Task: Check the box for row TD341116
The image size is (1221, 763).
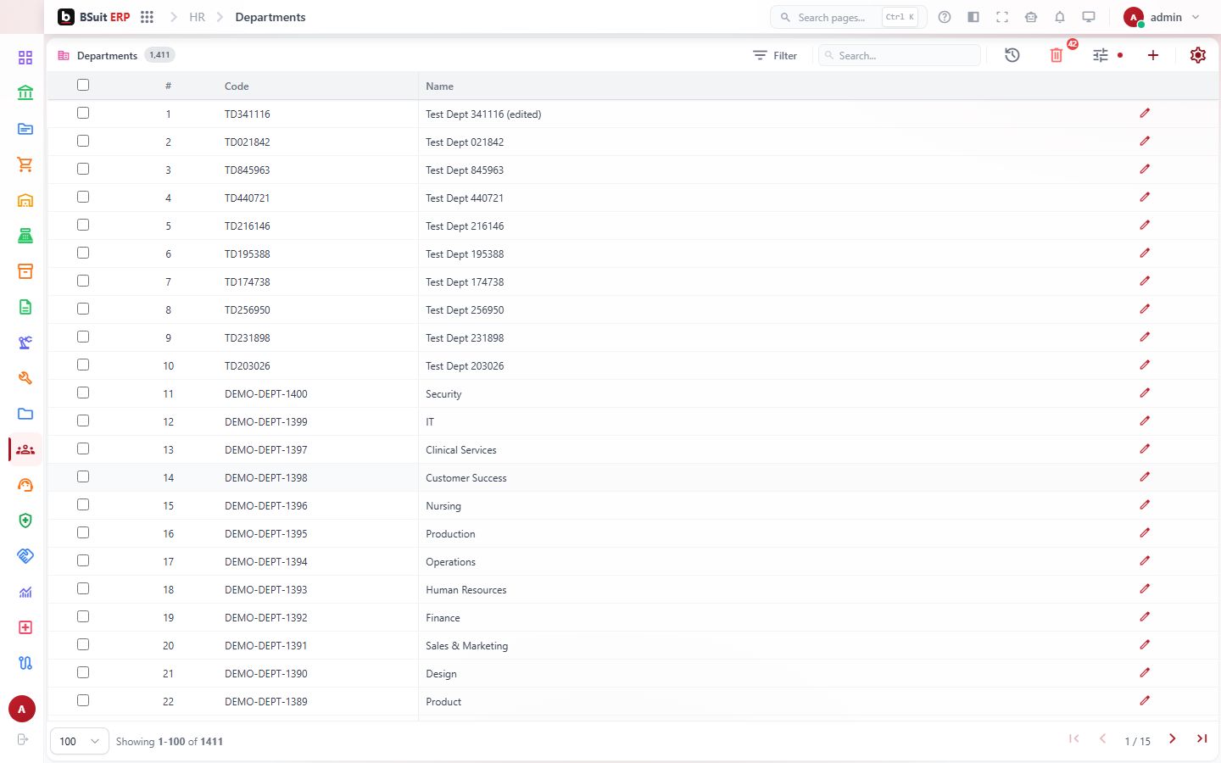Action: (83, 113)
